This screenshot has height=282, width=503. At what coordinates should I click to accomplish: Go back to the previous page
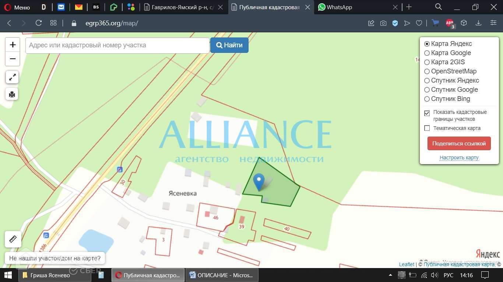pos(9,23)
